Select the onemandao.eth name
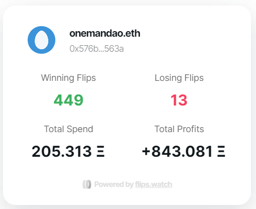The width and height of the screenshot is (256, 209). (105, 33)
